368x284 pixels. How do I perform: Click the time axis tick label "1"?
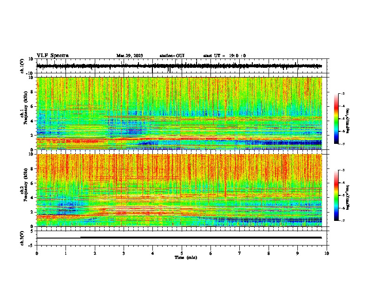66,253
